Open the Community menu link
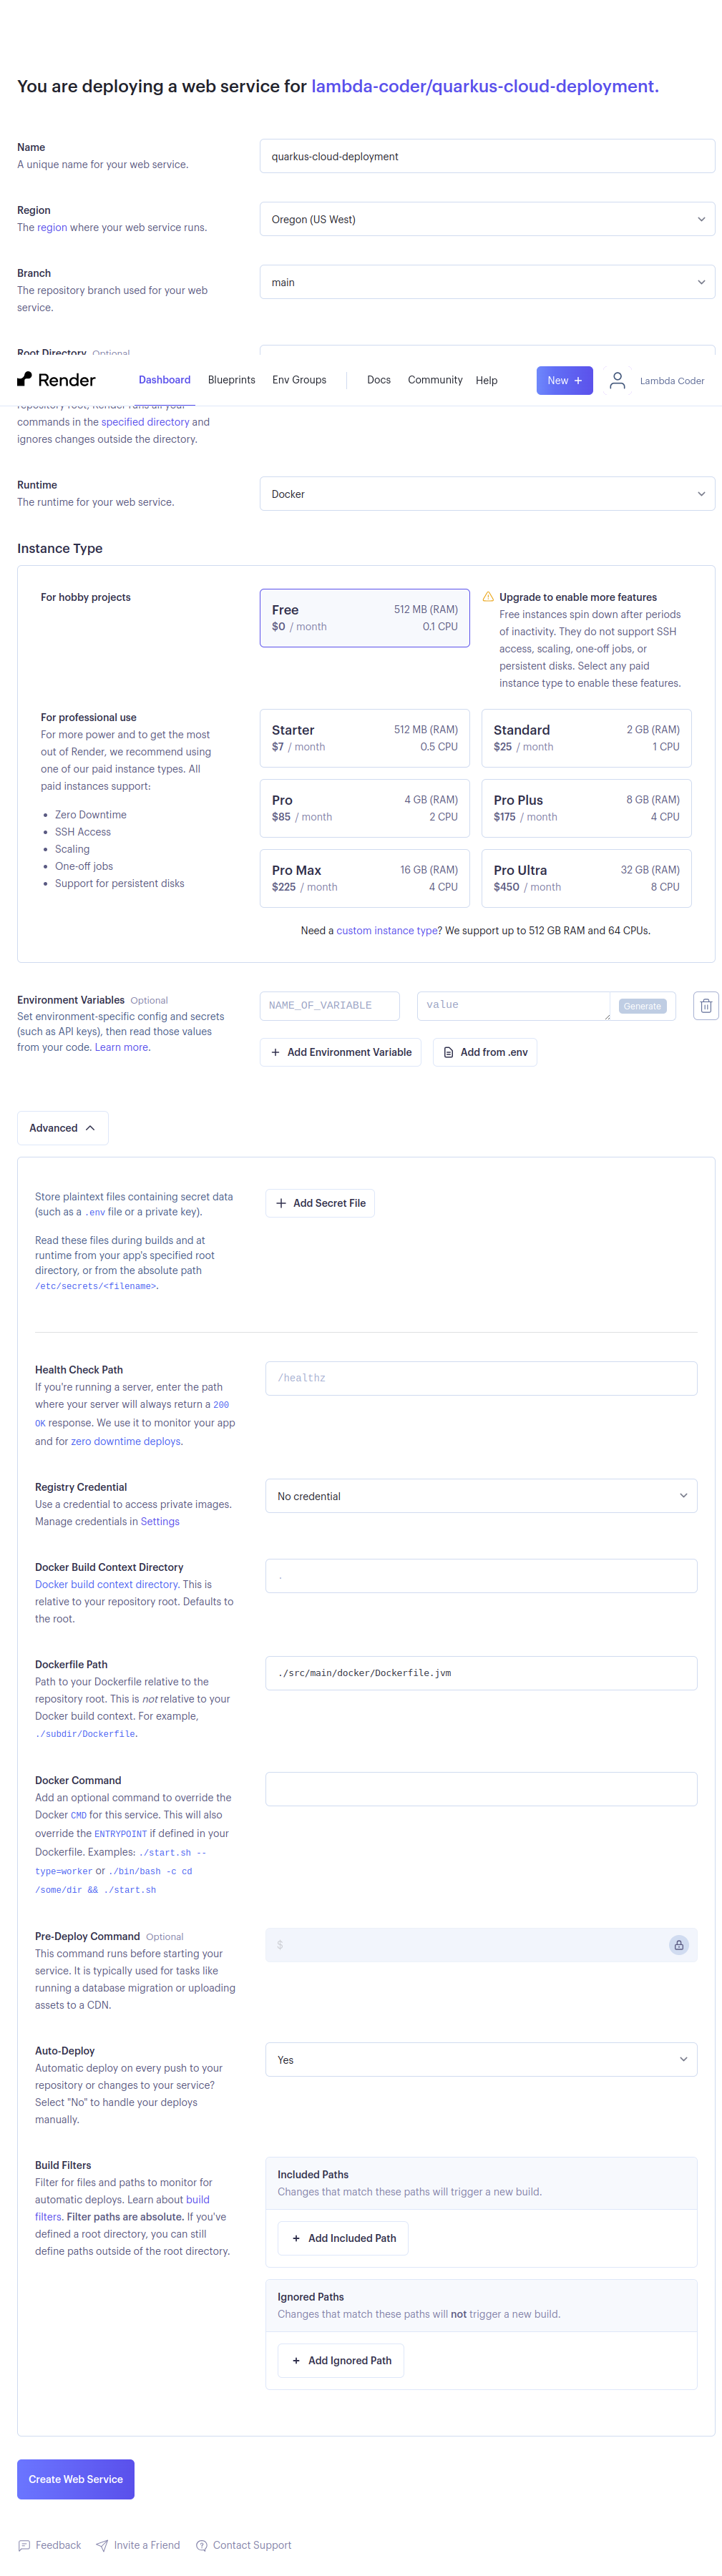The image size is (722, 2576). [x=435, y=380]
